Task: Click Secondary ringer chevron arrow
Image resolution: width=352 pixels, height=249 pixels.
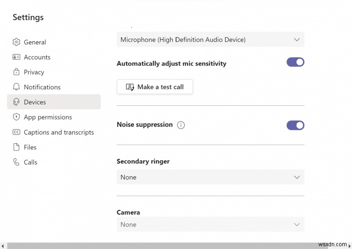Action: pyautogui.click(x=297, y=177)
